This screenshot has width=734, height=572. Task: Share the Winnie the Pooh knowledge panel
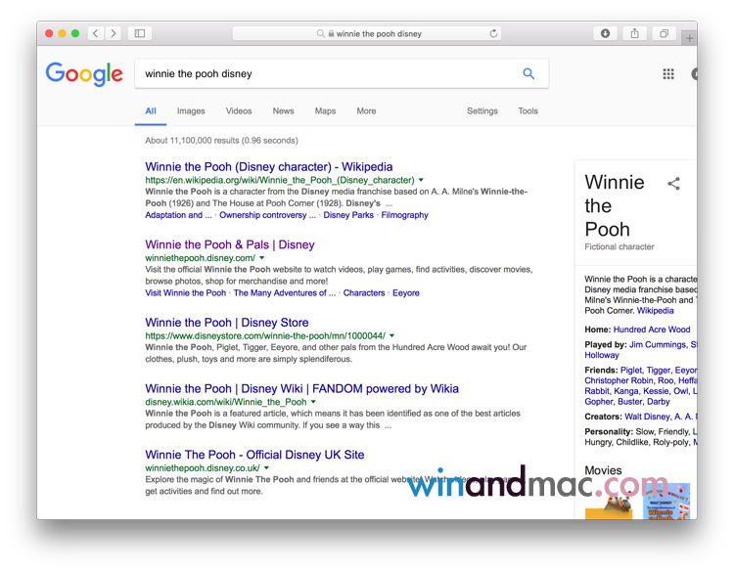coord(673,184)
